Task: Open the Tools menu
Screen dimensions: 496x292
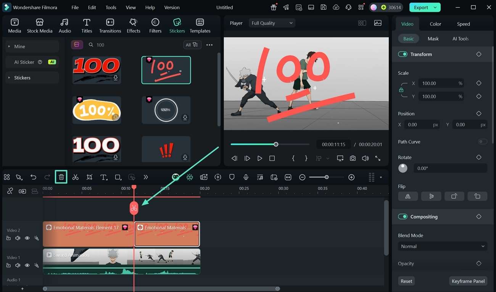Action: coord(111,7)
